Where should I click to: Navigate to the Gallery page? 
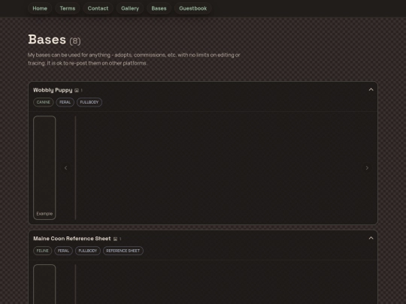130,8
